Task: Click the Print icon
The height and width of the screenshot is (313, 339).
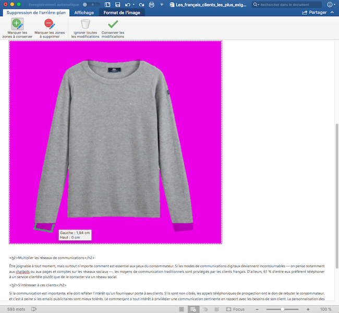Action: tap(152, 5)
